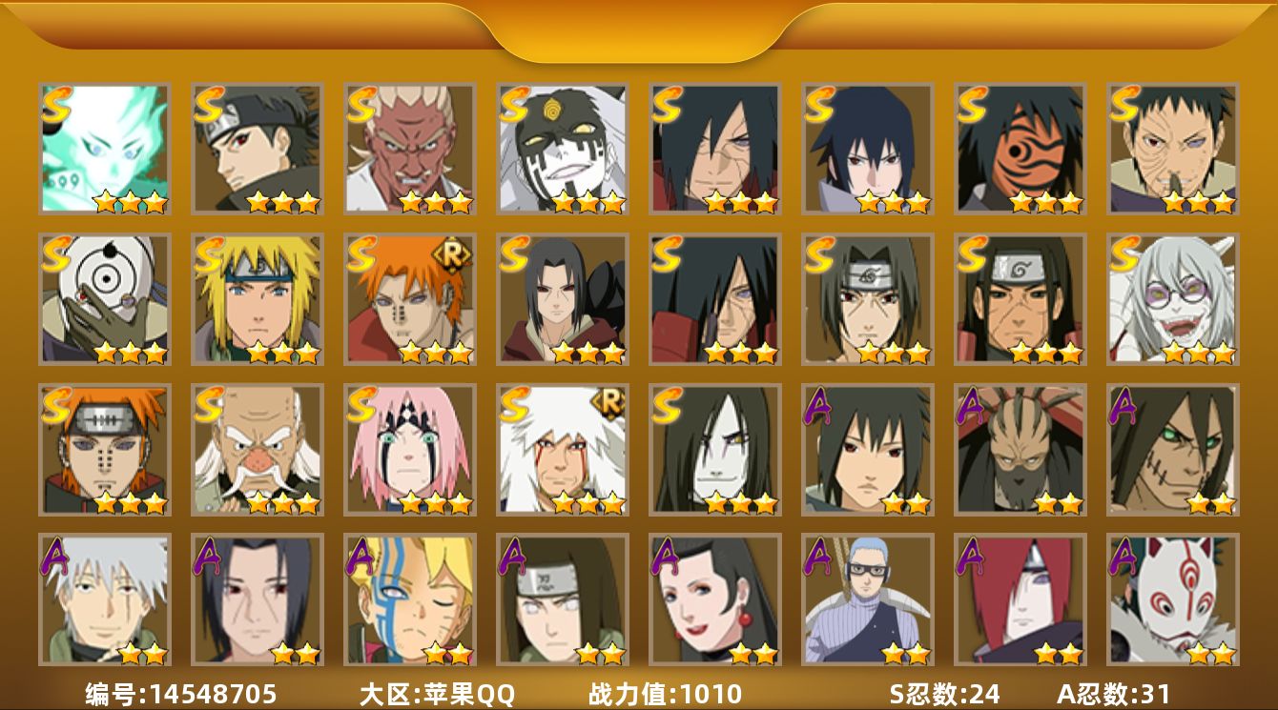
Task: Click the S rank badge on first portrait
Action: click(x=56, y=103)
